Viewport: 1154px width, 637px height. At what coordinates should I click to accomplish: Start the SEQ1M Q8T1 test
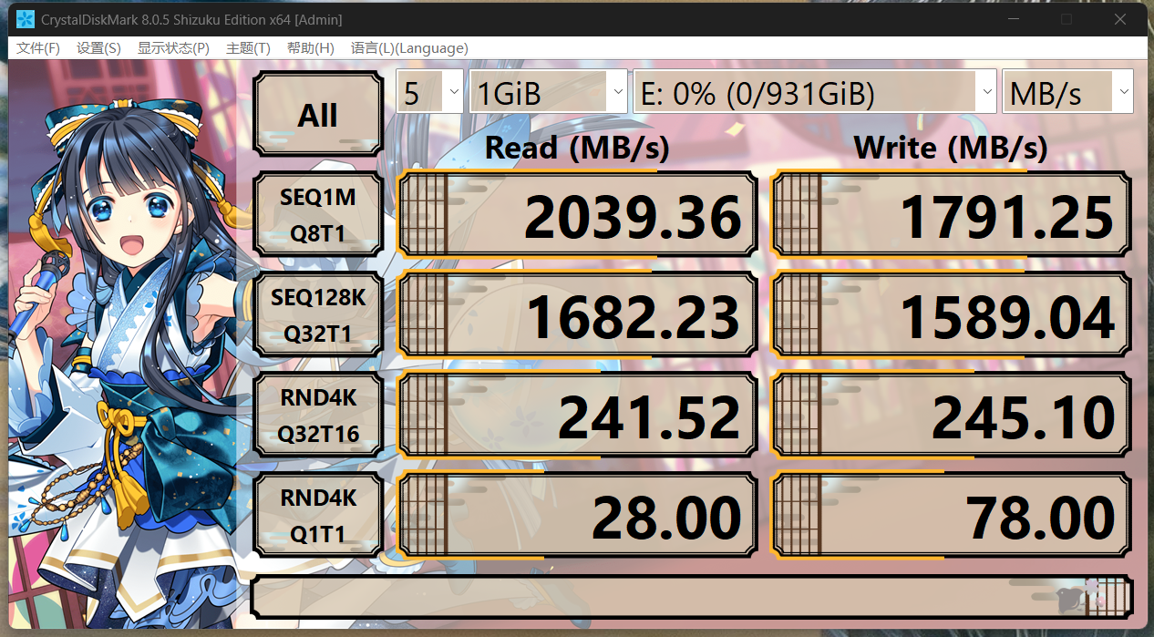coord(317,214)
